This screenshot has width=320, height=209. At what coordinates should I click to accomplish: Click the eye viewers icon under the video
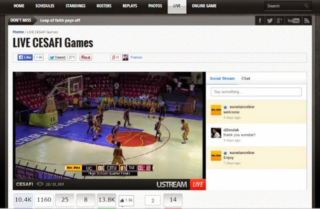(40, 184)
